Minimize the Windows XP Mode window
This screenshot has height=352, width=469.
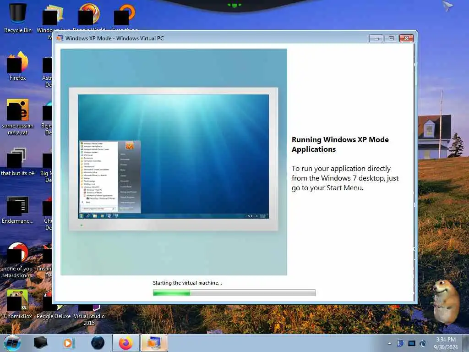point(376,38)
